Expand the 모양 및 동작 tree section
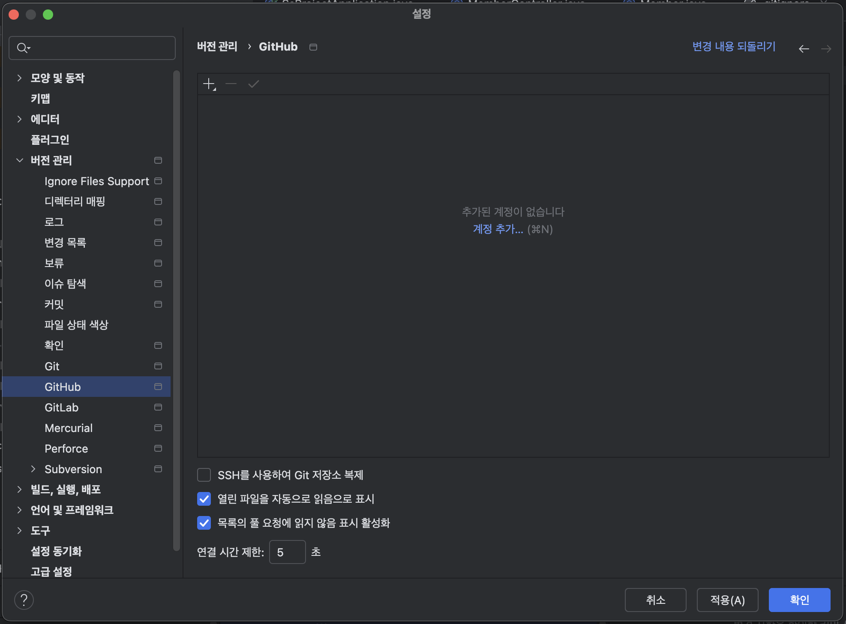The image size is (846, 624). click(19, 78)
